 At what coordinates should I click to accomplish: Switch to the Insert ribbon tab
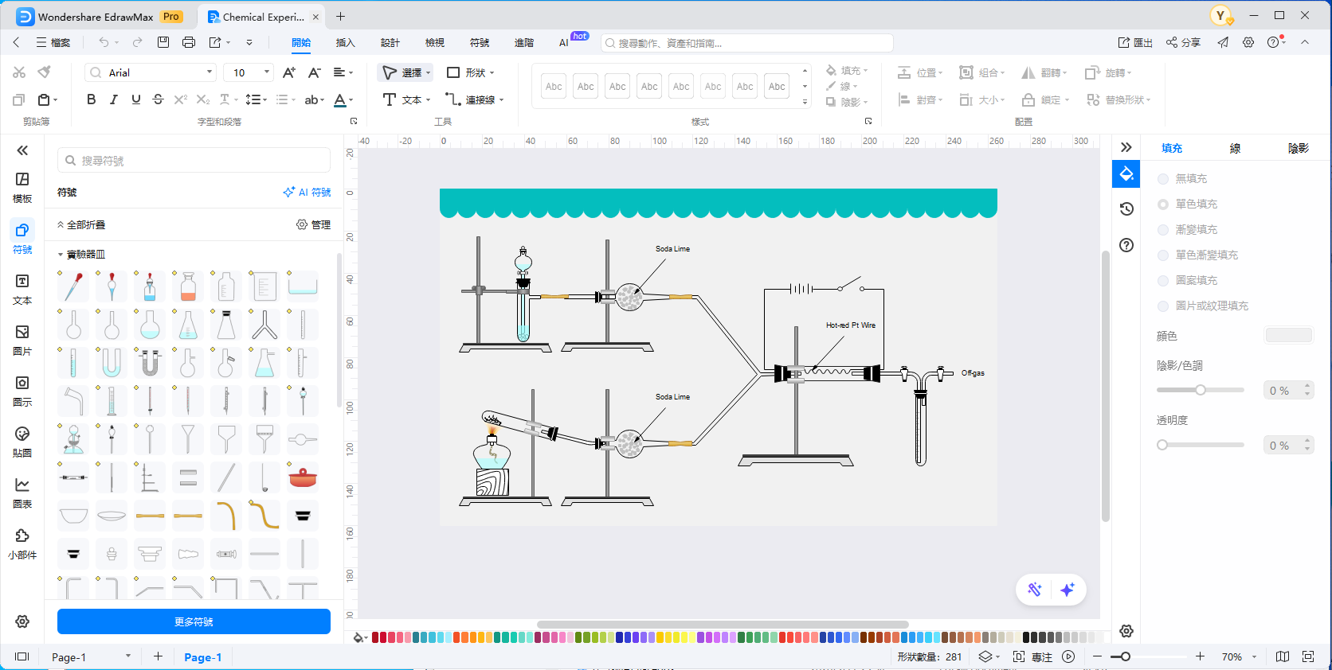click(x=345, y=43)
